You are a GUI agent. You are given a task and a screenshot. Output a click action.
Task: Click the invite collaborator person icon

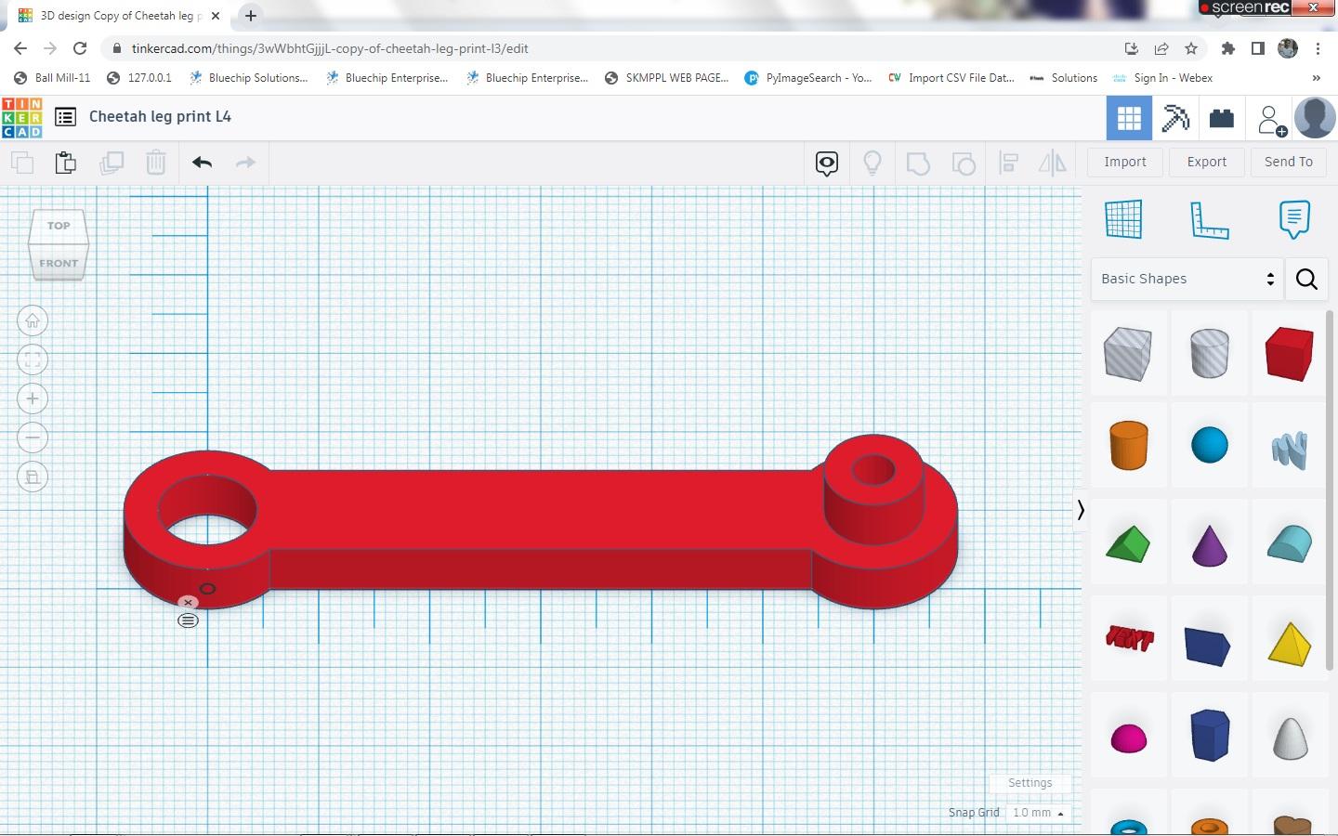(1270, 119)
